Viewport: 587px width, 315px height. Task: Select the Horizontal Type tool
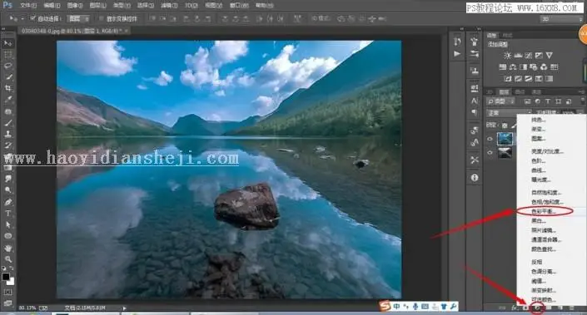coord(7,214)
